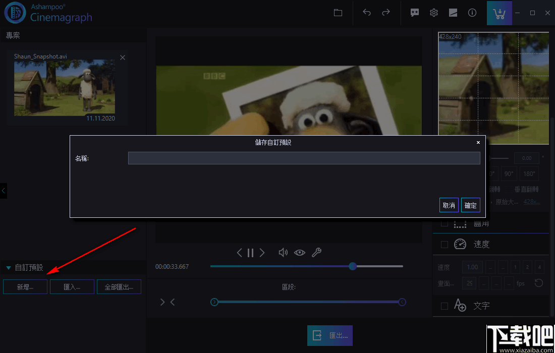The width and height of the screenshot is (555, 353).
Task: Enable the 速度 speed checkbox
Action: click(445, 245)
